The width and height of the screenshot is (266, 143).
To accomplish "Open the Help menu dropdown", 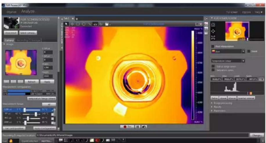I will tap(258, 12).
